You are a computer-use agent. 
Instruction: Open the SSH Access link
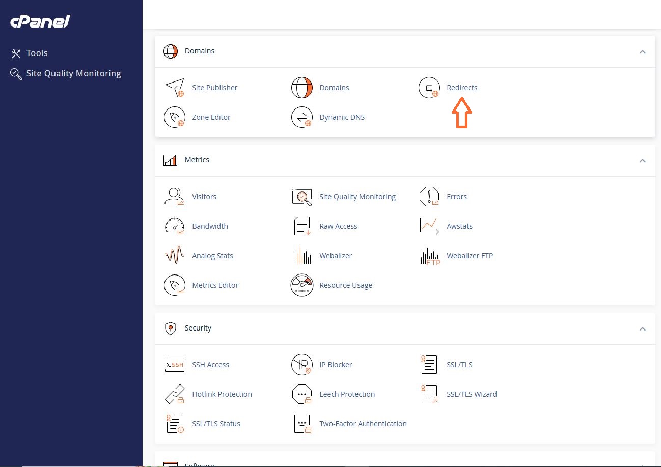(210, 365)
